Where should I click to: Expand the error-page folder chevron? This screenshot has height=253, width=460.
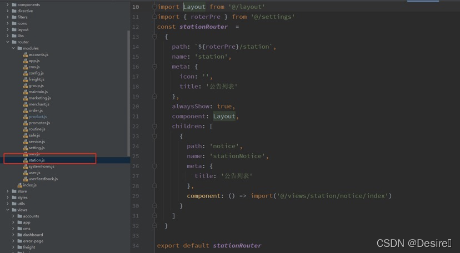[x=13, y=241]
